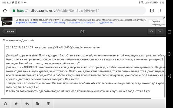The image size is (173, 108).
Task: Click the quoted header line dated 28.11.2018
Action: (x=53, y=48)
